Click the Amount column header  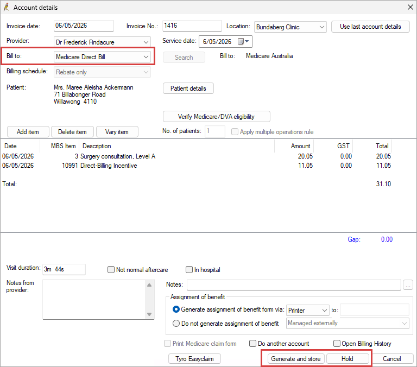(x=294, y=146)
